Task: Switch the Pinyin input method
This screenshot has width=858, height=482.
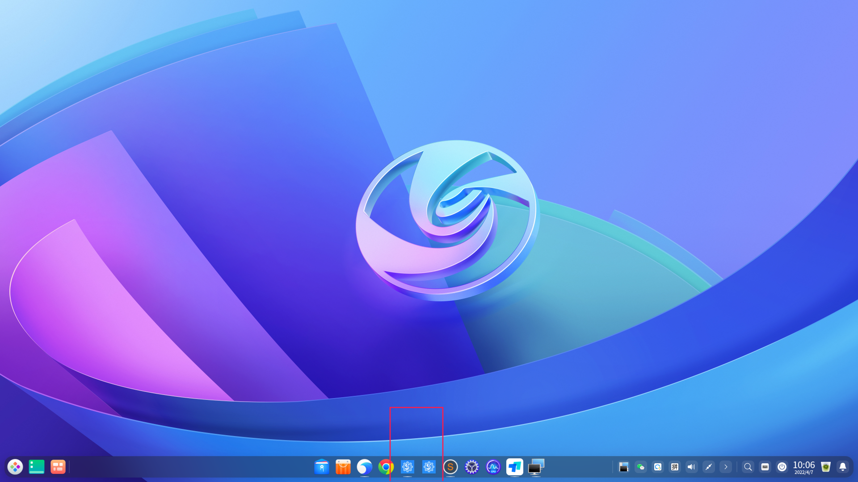Action: 674,467
